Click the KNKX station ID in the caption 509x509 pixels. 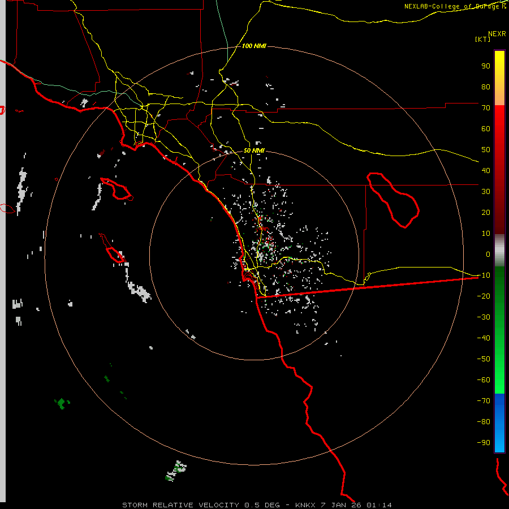(x=305, y=505)
